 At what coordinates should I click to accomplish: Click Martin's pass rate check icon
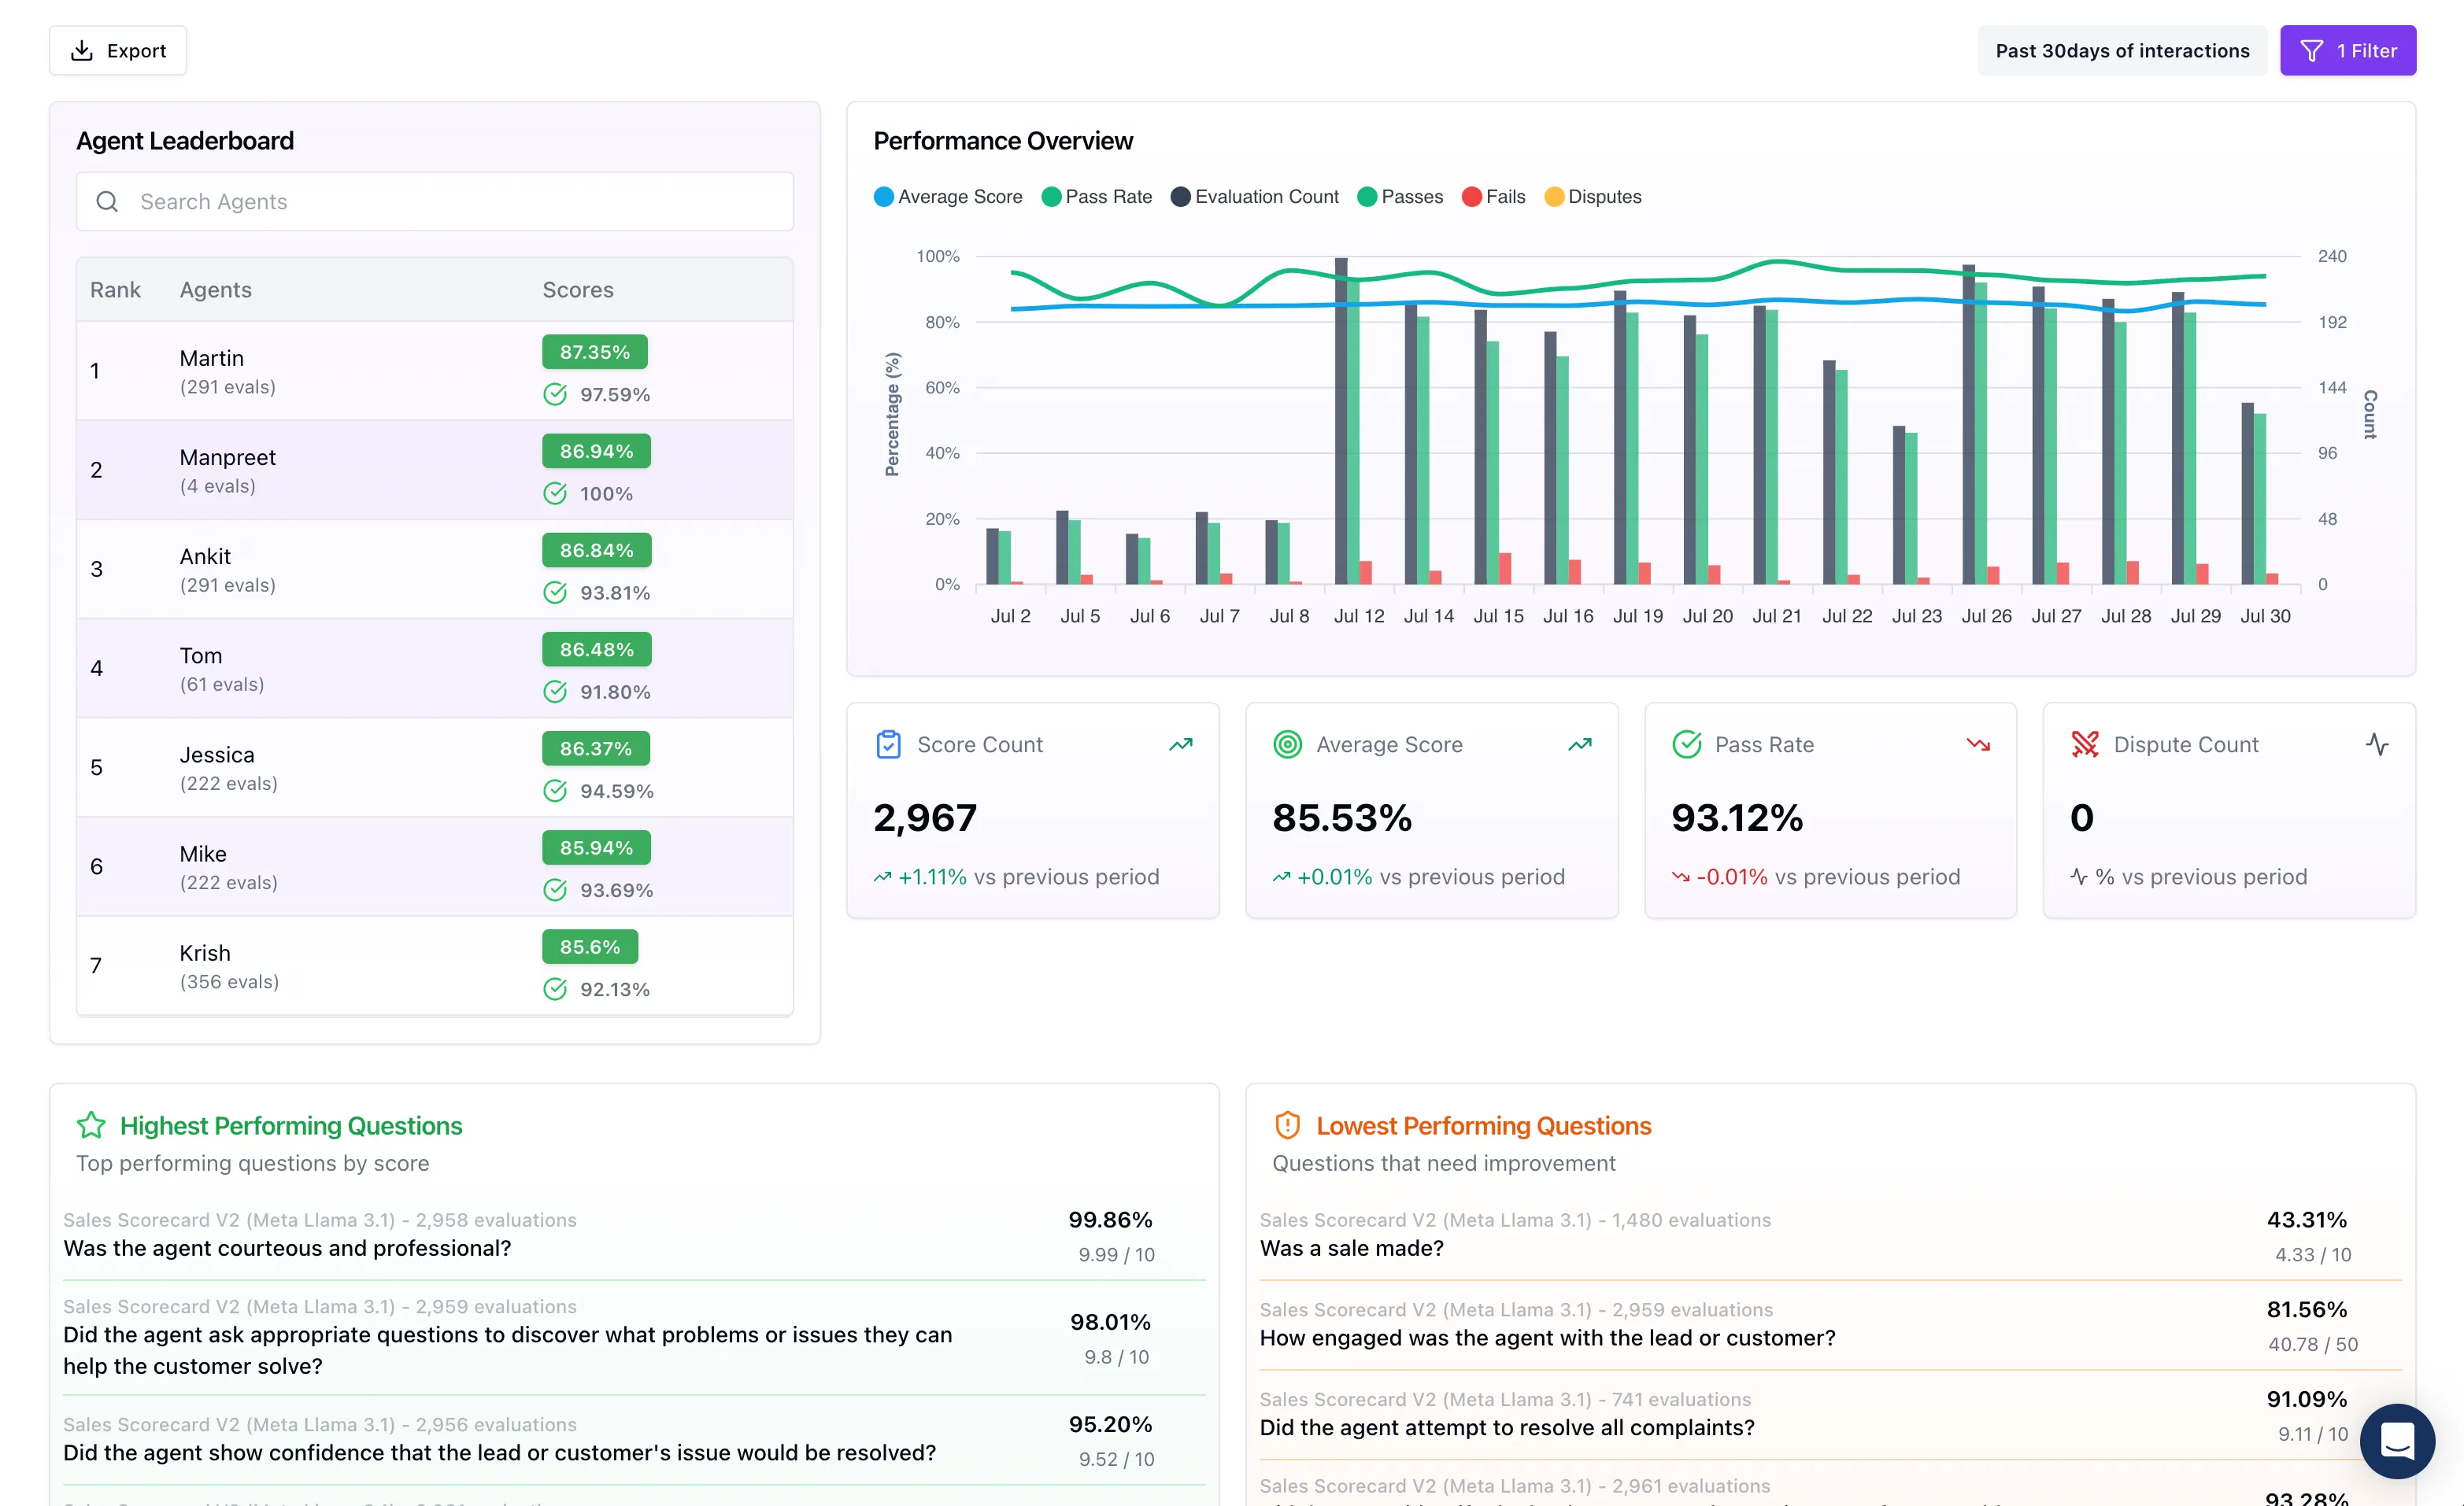(555, 395)
